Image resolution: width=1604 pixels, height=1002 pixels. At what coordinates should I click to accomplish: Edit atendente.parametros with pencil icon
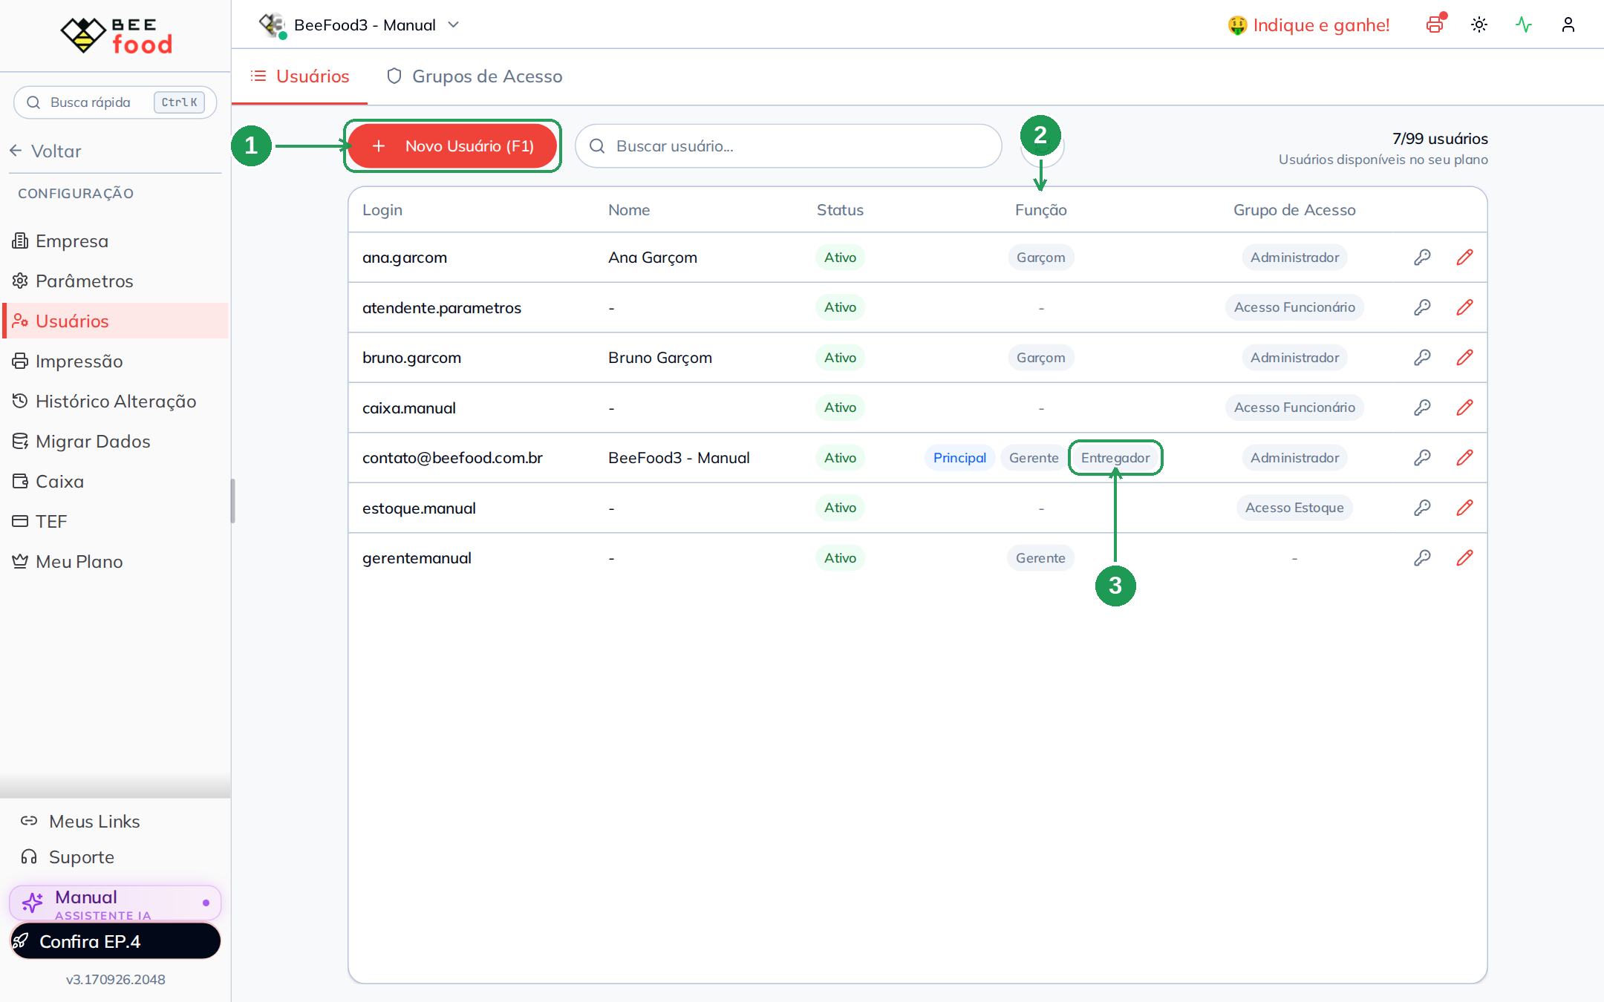(1464, 307)
